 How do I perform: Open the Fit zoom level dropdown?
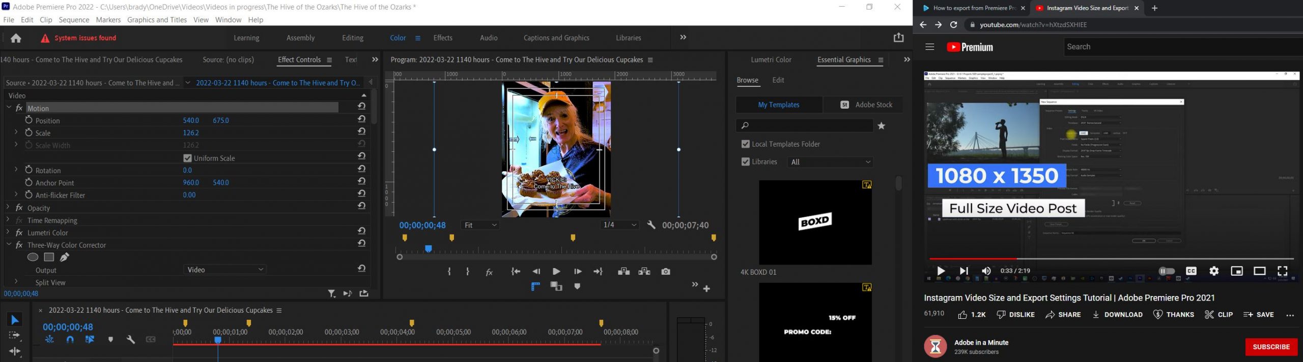(x=480, y=225)
